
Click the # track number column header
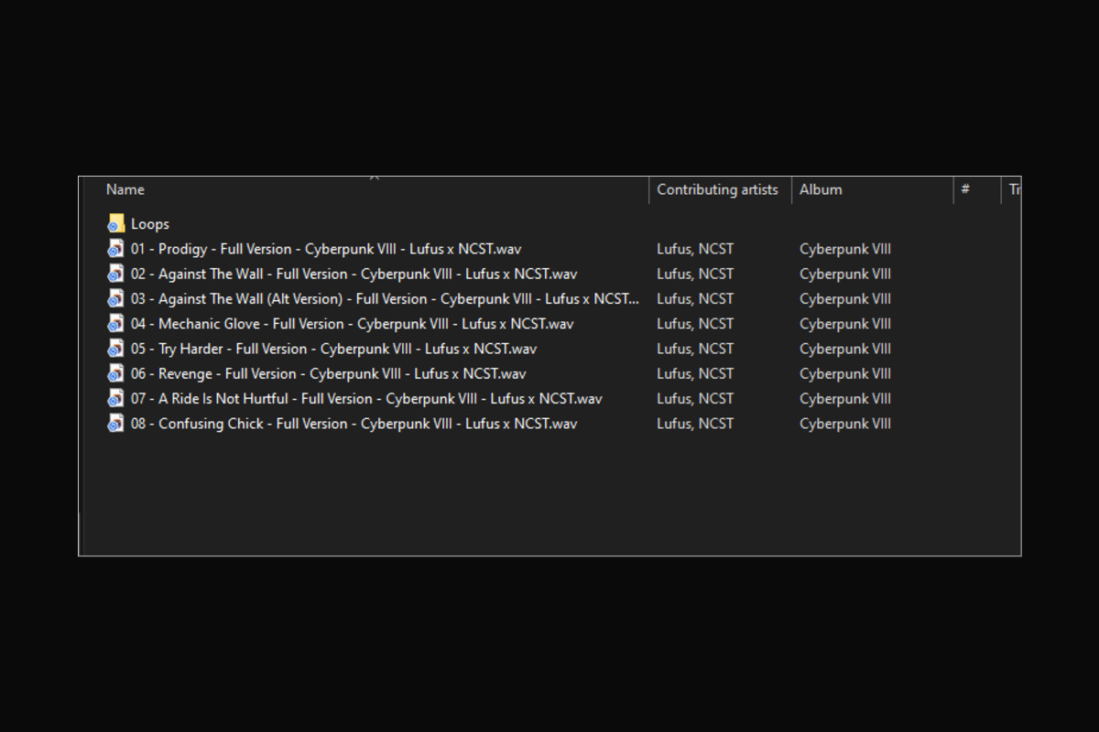click(965, 189)
